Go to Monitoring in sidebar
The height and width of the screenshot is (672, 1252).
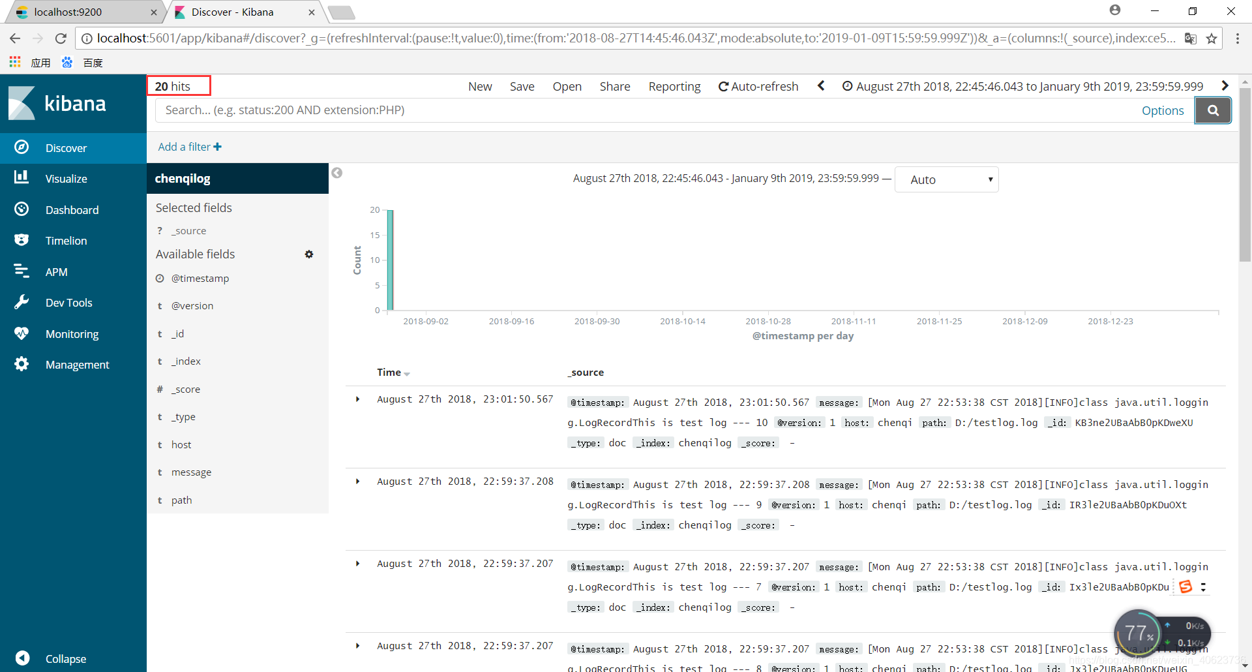tap(72, 333)
